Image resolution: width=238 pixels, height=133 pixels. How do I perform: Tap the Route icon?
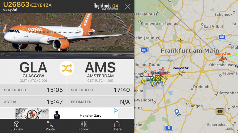pyautogui.click(x=50, y=126)
